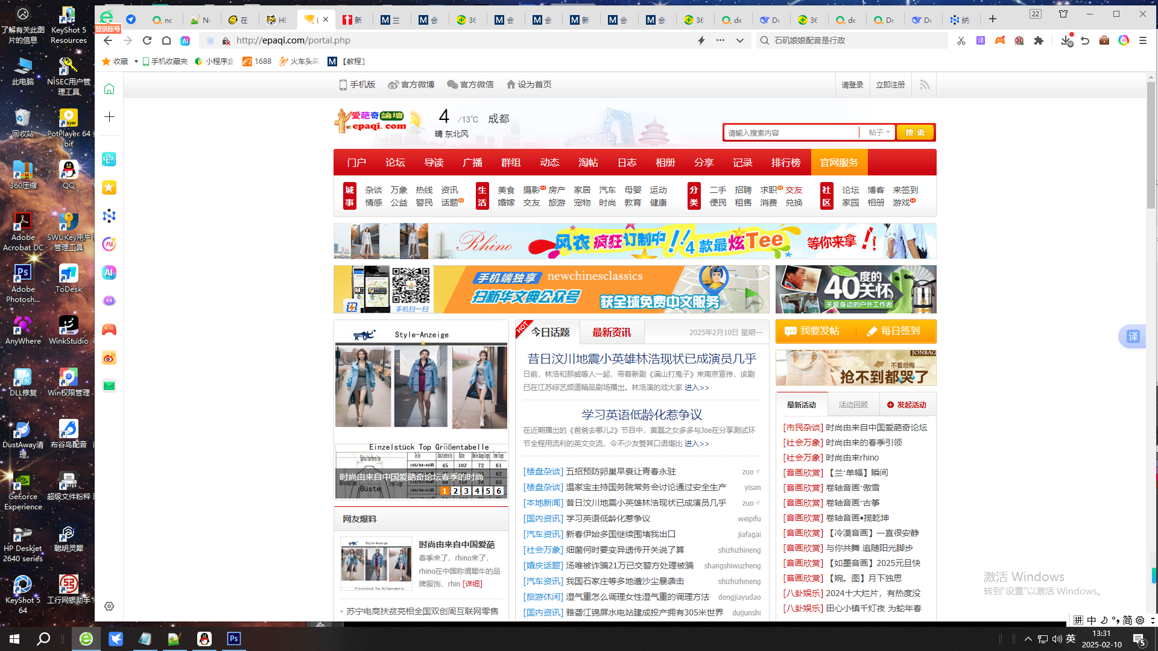Screen dimensions: 1158x651
Task: Click 设为首页 link
Action: click(529, 84)
